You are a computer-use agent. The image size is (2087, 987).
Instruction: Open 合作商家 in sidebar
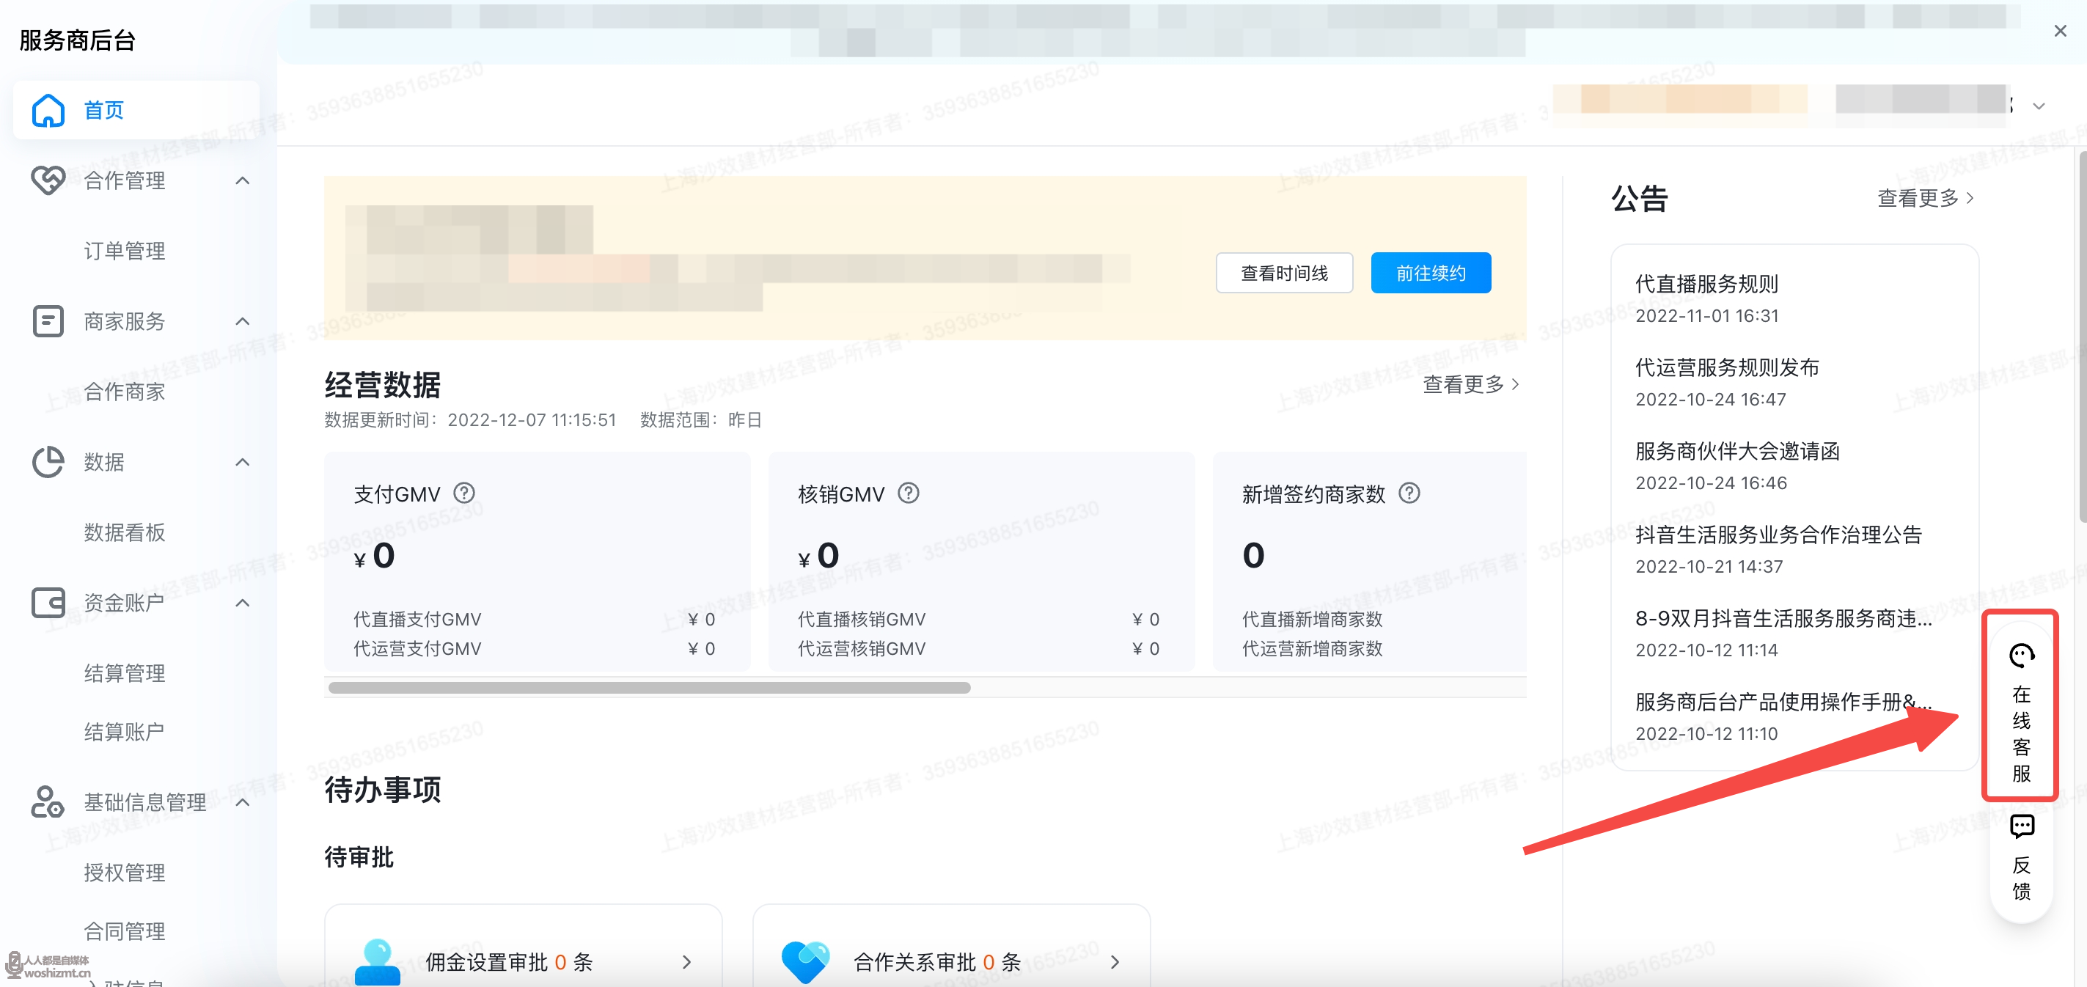pos(124,392)
